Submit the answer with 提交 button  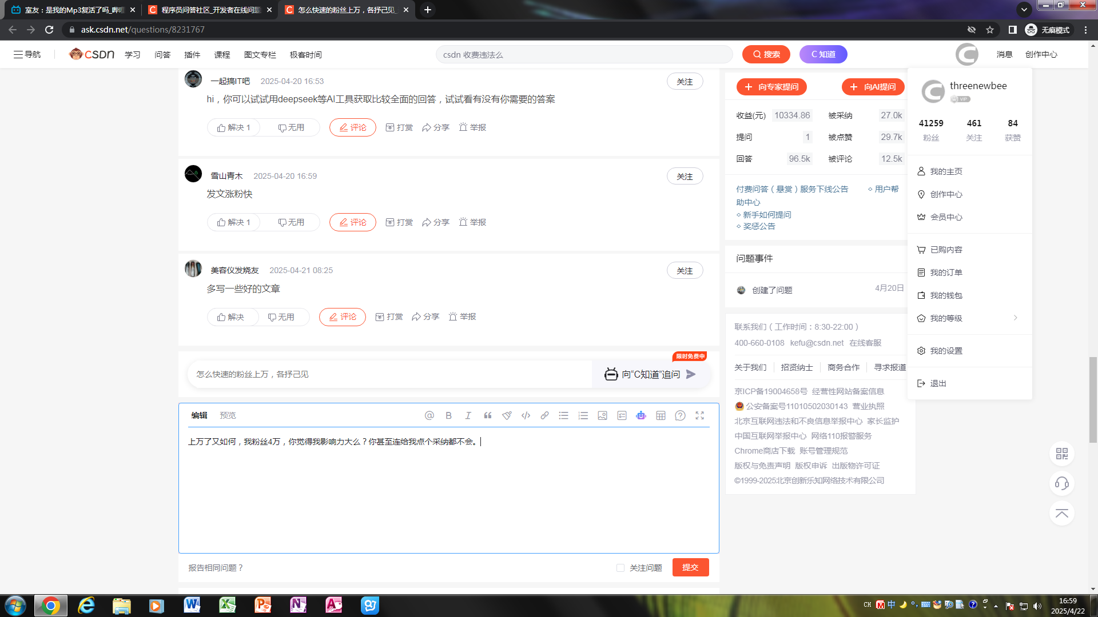(x=690, y=567)
